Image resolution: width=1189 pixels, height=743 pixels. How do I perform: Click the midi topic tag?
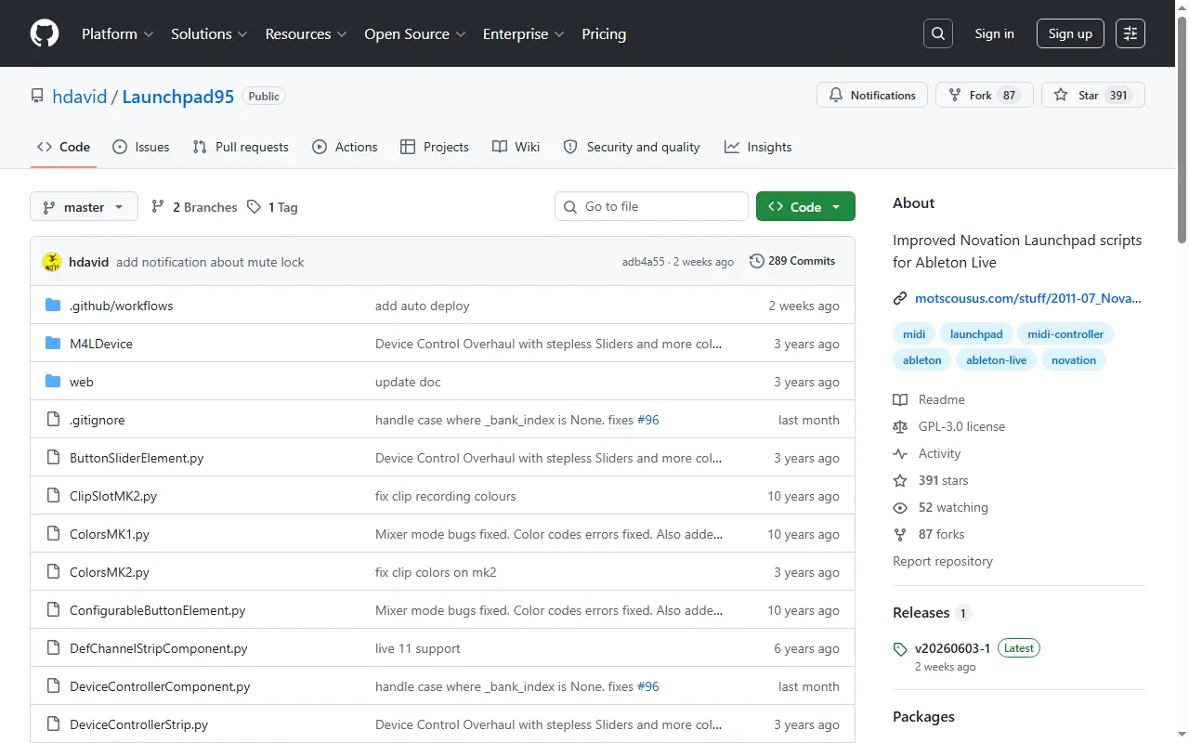point(914,334)
